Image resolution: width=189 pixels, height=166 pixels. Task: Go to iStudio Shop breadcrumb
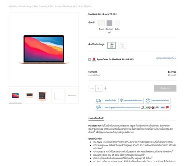point(25,6)
